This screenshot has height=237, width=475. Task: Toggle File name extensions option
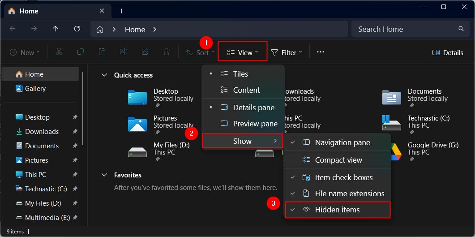337,194
